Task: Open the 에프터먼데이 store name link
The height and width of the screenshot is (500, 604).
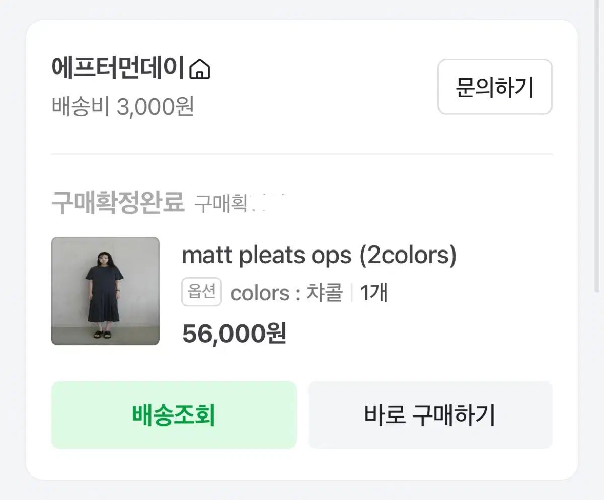Action: (x=118, y=69)
